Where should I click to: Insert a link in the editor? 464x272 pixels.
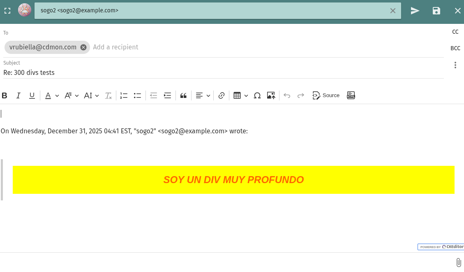(222, 95)
